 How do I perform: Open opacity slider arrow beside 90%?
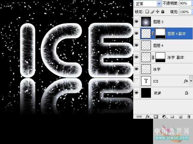192,4
